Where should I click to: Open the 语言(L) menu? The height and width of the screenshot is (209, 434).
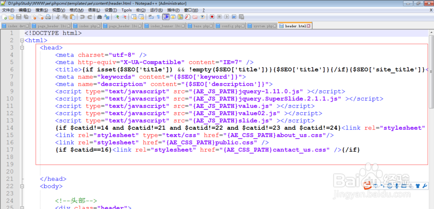94,10
